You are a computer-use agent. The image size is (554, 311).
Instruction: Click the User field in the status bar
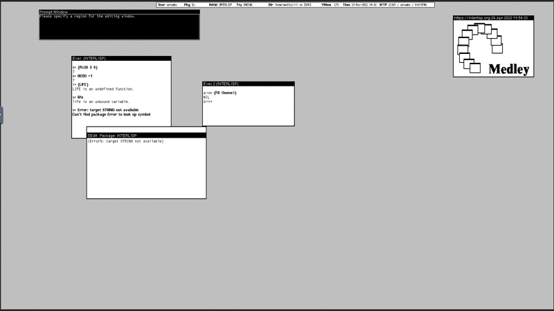tap(168, 5)
